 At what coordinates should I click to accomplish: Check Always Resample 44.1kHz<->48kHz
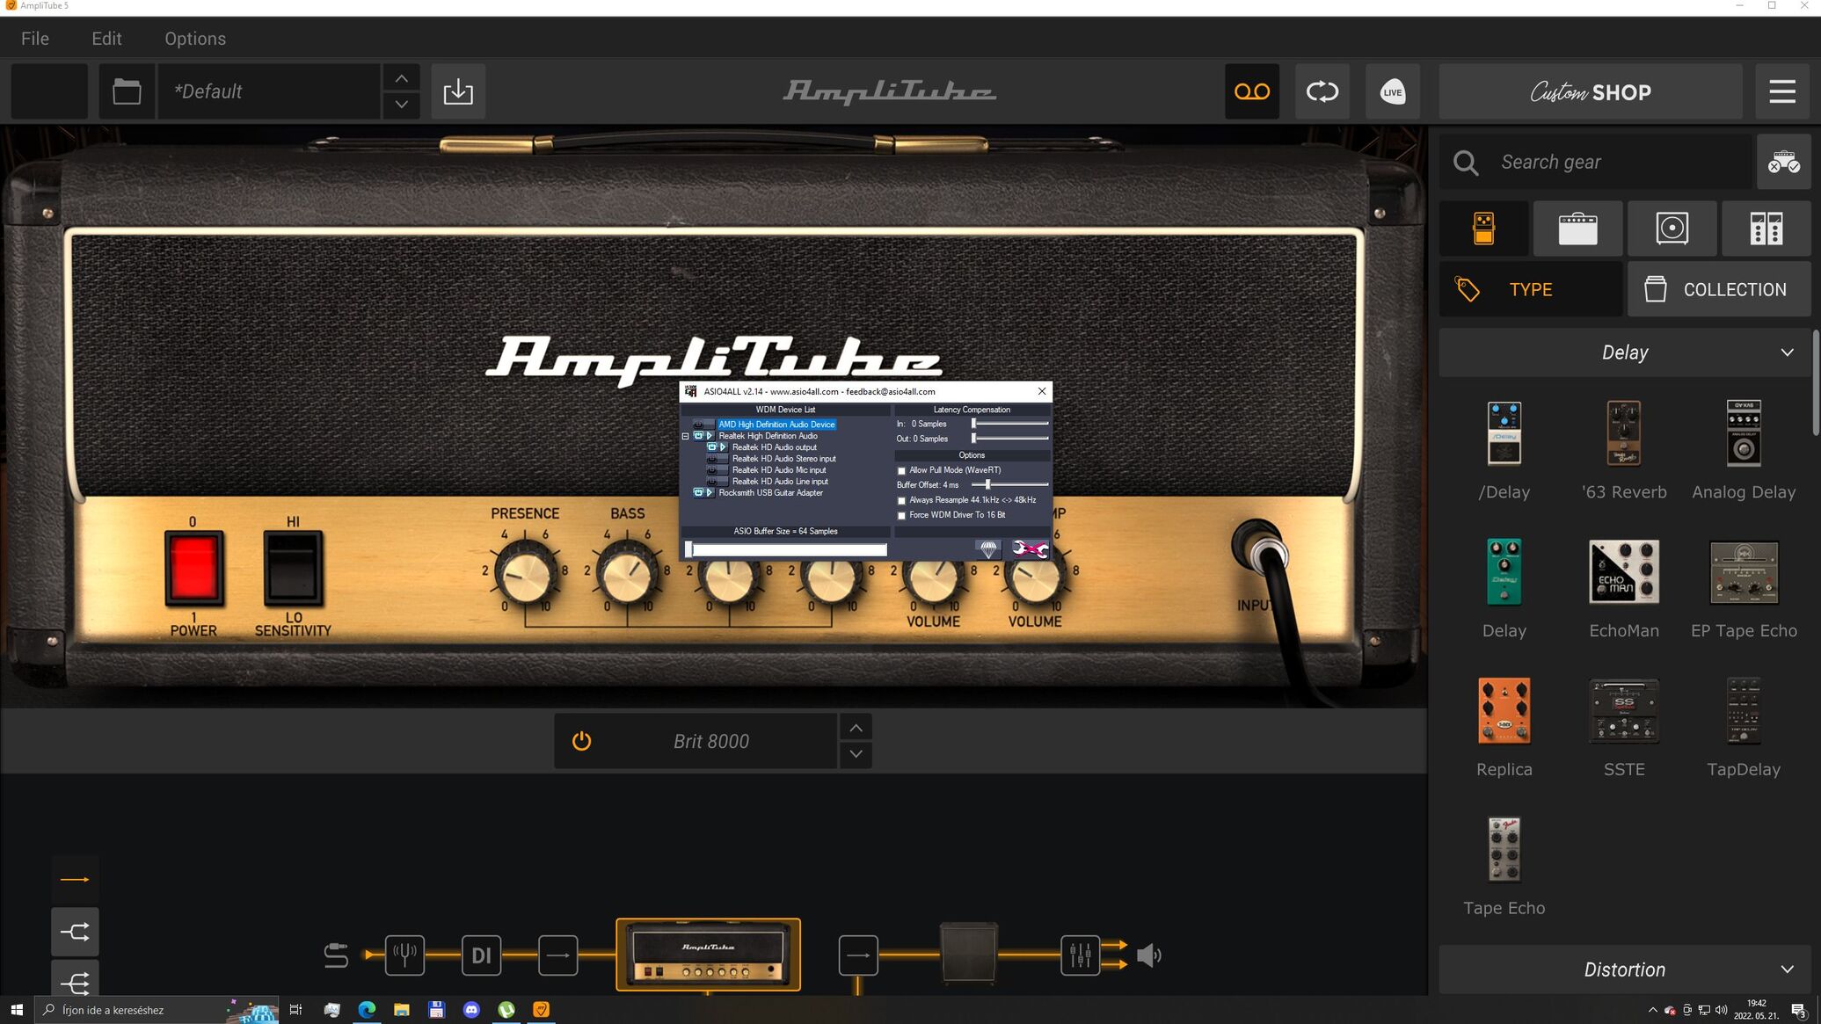(x=901, y=501)
